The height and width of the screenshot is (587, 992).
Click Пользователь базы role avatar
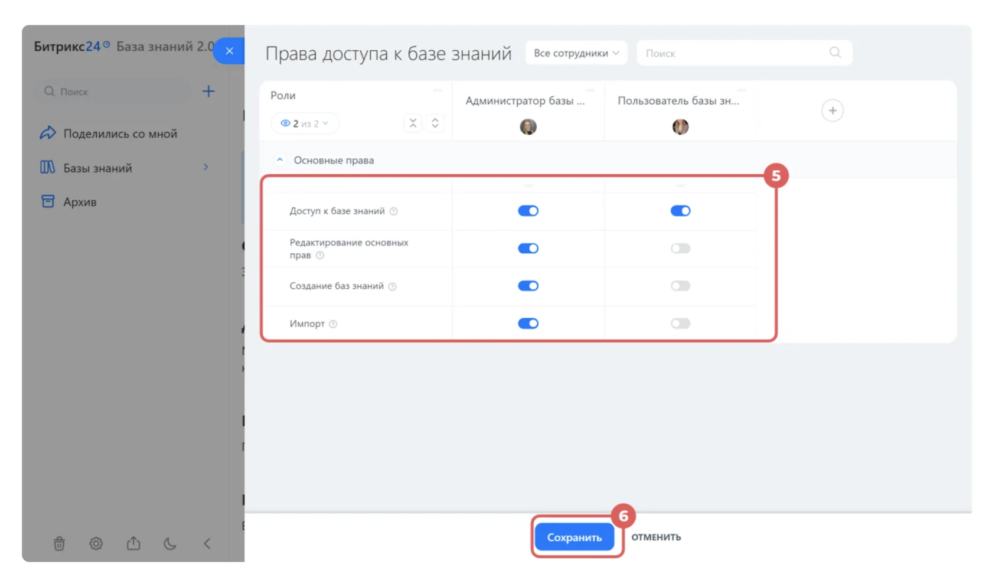pos(680,126)
